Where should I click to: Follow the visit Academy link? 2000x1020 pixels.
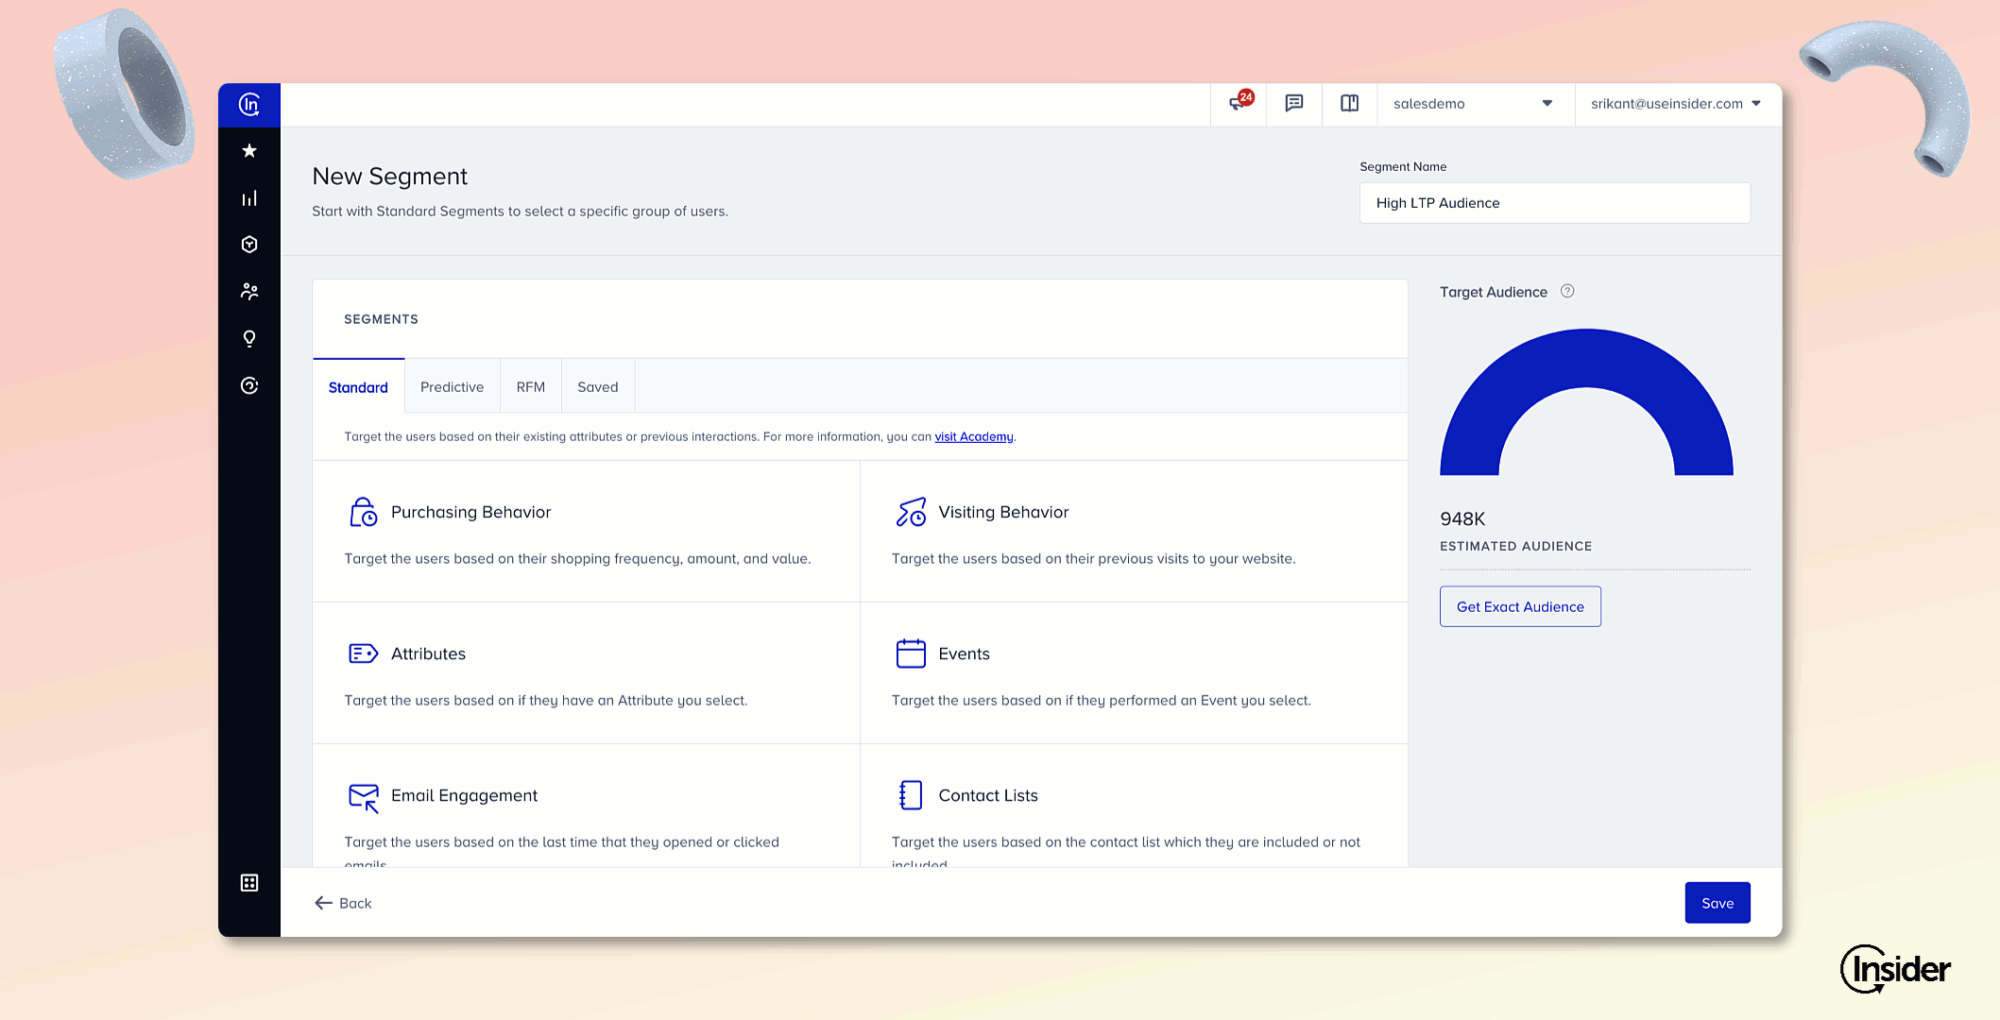click(974, 436)
